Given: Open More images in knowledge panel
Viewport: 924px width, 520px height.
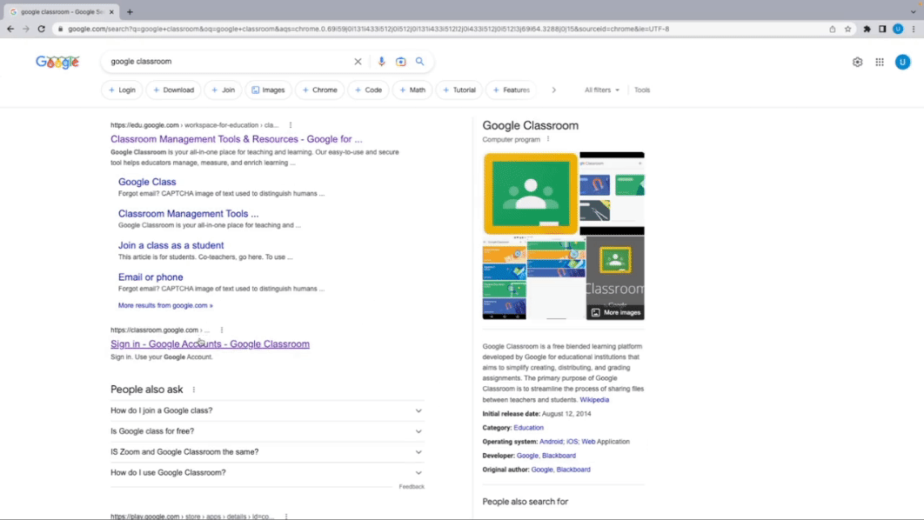Looking at the screenshot, I should (616, 313).
